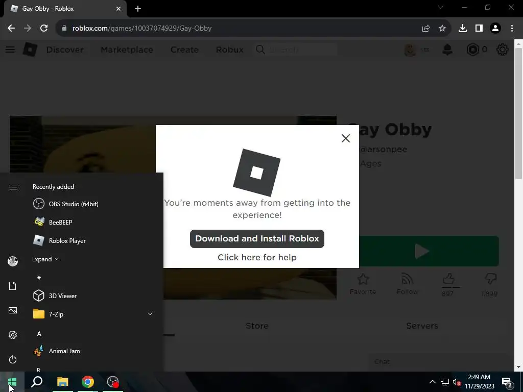
Task: Switch to the Servers tab
Action: click(422, 326)
